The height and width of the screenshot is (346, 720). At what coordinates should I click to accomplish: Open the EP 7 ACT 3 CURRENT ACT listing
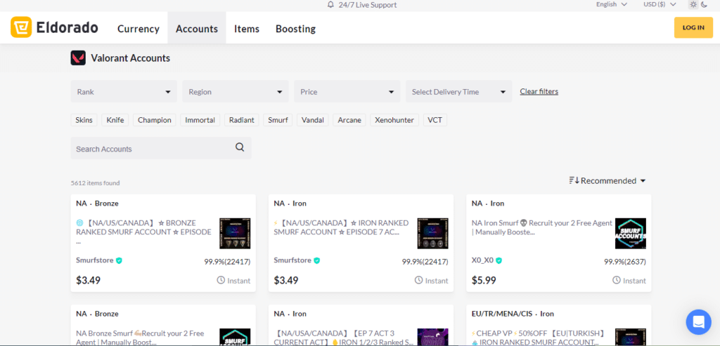coord(342,338)
